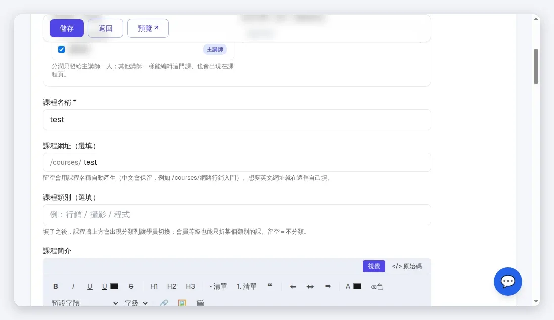Insert H1 heading
554x320 pixels.
[154, 287]
